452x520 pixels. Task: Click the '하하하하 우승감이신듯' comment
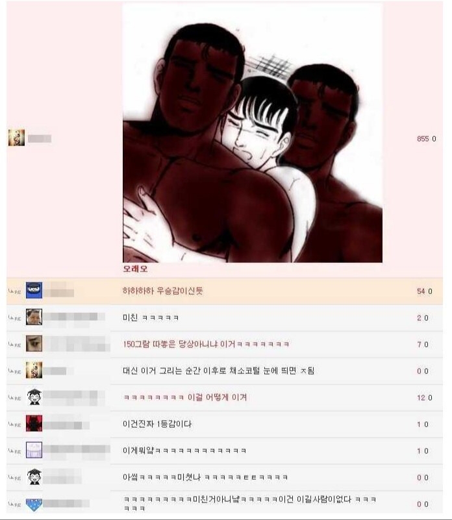[x=162, y=291]
